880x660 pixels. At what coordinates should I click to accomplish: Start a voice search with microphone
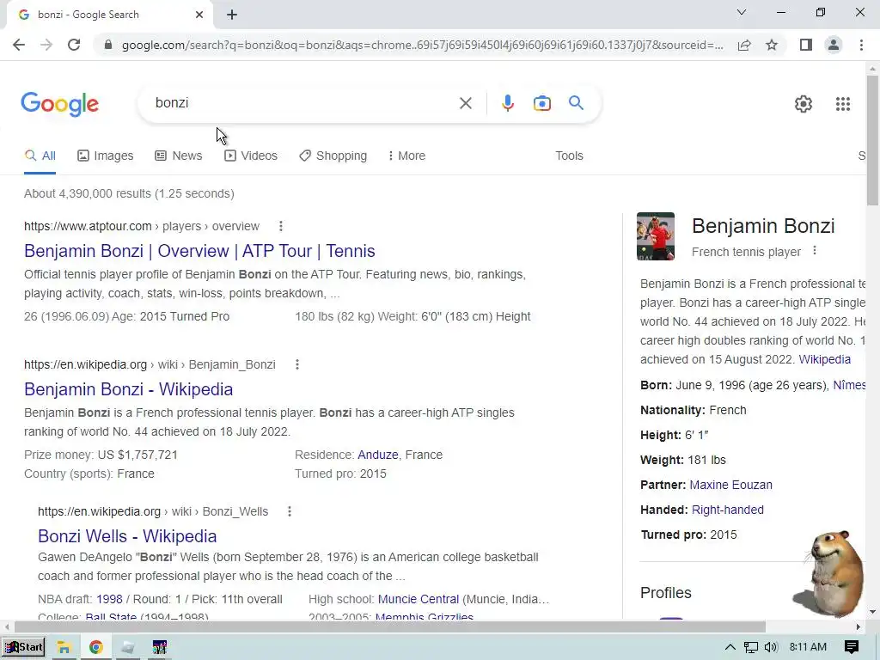[x=507, y=103]
